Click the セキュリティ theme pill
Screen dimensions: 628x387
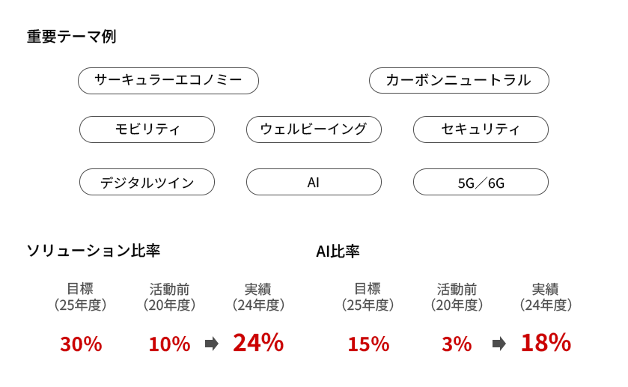pyautogui.click(x=481, y=129)
